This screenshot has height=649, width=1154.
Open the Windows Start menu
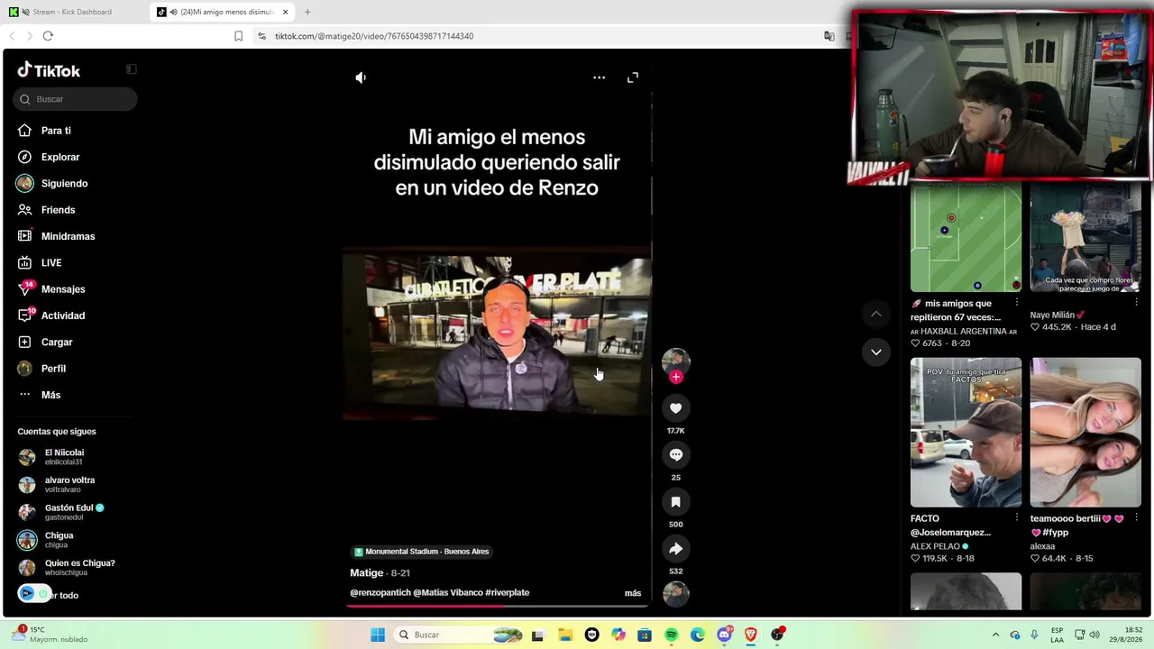point(378,635)
